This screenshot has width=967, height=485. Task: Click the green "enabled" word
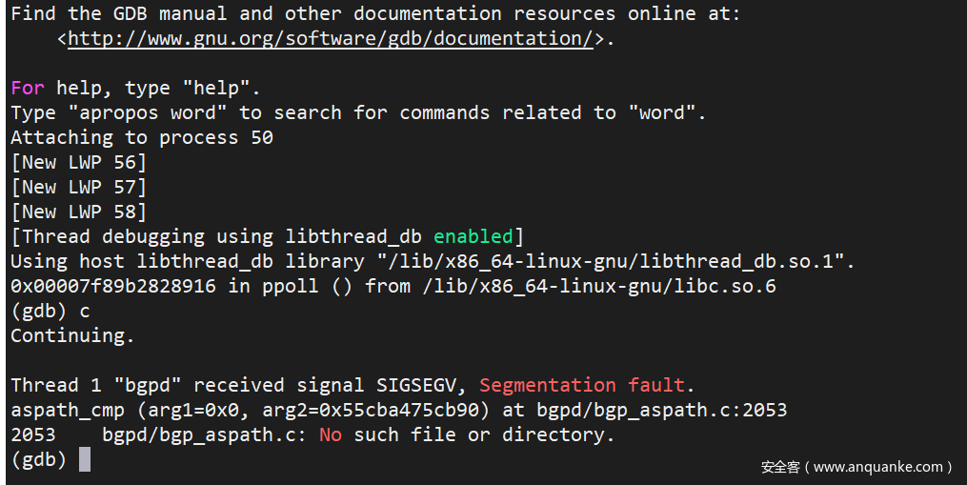473,236
